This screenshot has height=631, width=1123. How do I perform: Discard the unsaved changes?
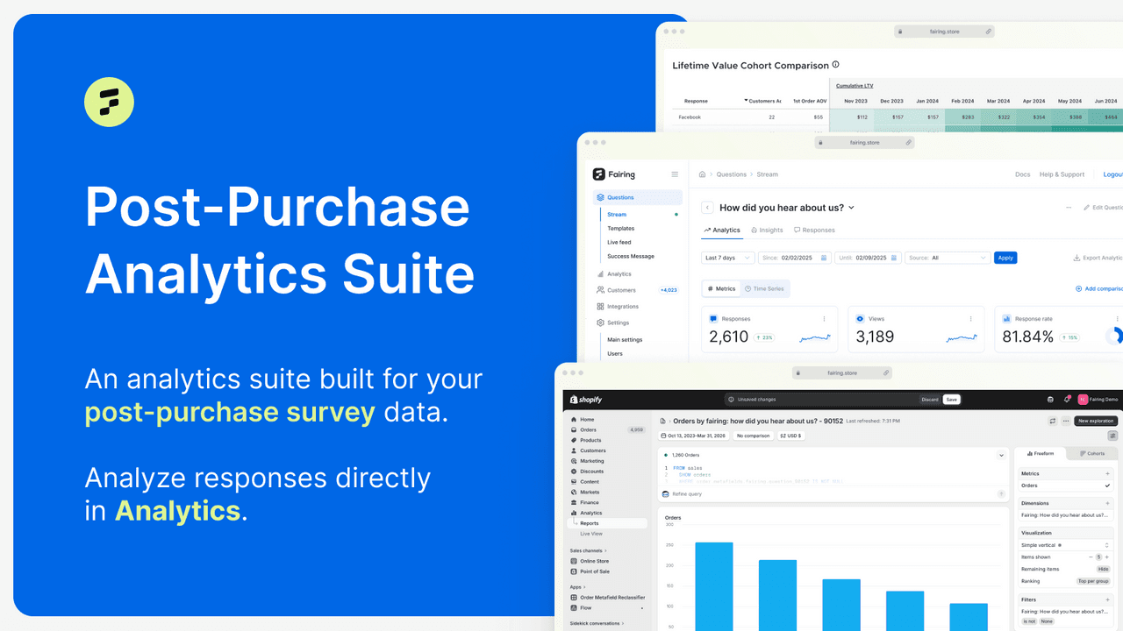(930, 400)
